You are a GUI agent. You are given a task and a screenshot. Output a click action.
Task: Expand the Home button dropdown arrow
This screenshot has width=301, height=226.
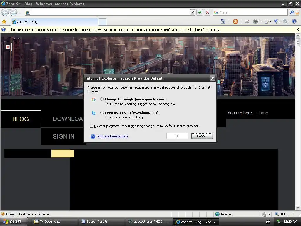229,21
